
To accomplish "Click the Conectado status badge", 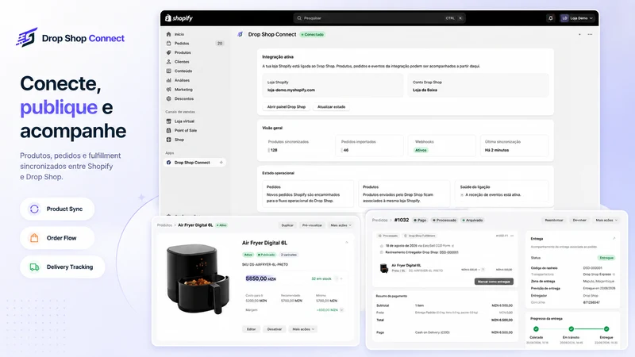I will coord(313,34).
